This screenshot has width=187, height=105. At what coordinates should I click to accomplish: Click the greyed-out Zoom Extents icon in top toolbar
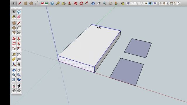click(110, 3)
